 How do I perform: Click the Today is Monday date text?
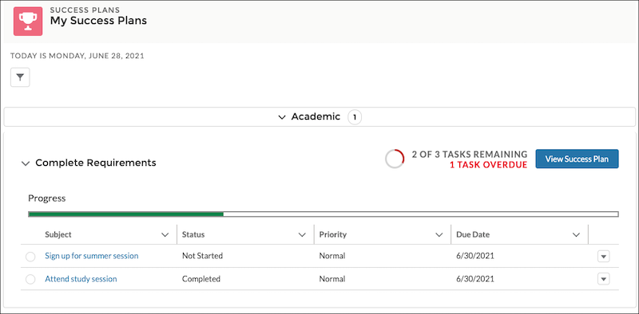tap(77, 56)
